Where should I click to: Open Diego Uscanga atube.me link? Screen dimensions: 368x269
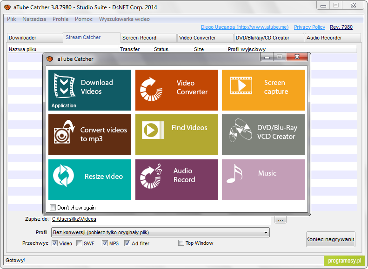[x=245, y=27]
